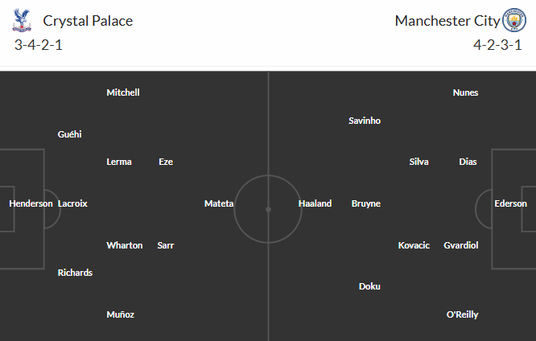Open player Eze from lineup
Screen dimensions: 536x341
[166, 162]
